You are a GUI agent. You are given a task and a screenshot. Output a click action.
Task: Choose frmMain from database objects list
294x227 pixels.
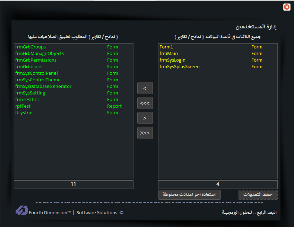click(x=168, y=54)
